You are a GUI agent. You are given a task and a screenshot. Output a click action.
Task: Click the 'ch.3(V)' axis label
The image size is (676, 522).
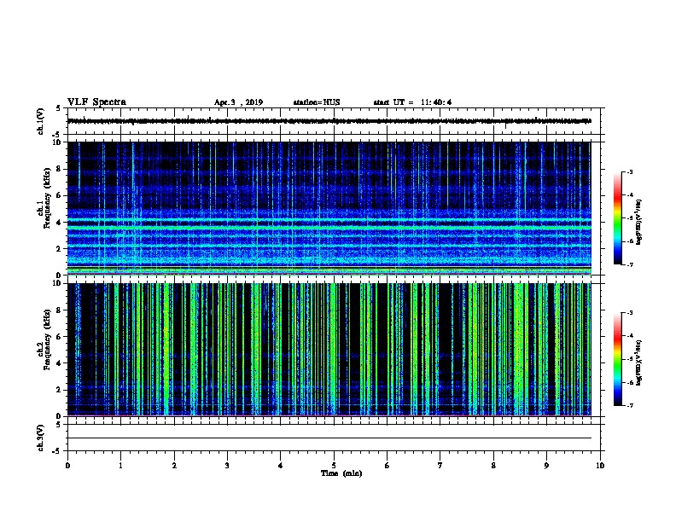pos(41,438)
